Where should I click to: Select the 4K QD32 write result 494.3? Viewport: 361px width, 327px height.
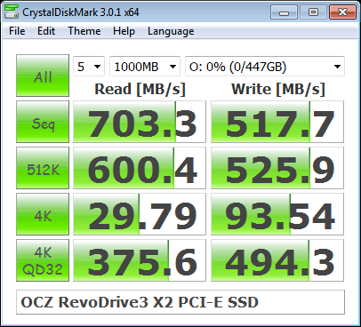pyautogui.click(x=277, y=260)
